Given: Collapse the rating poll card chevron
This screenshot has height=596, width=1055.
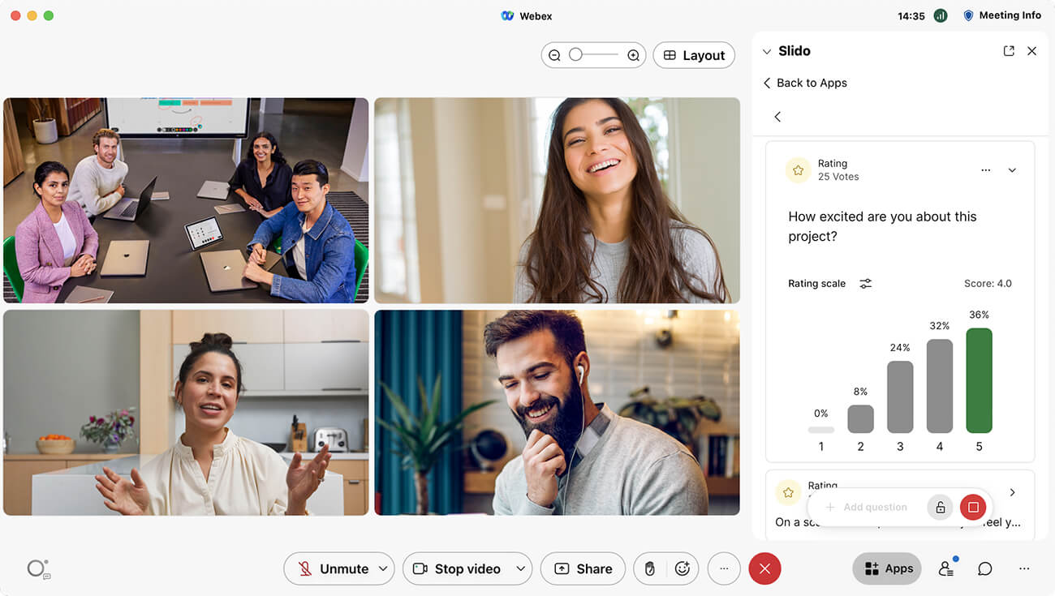Looking at the screenshot, I should (x=1012, y=170).
